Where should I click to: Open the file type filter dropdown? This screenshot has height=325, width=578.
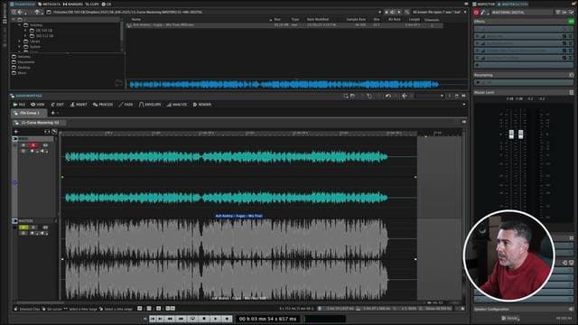pyautogui.click(x=439, y=12)
